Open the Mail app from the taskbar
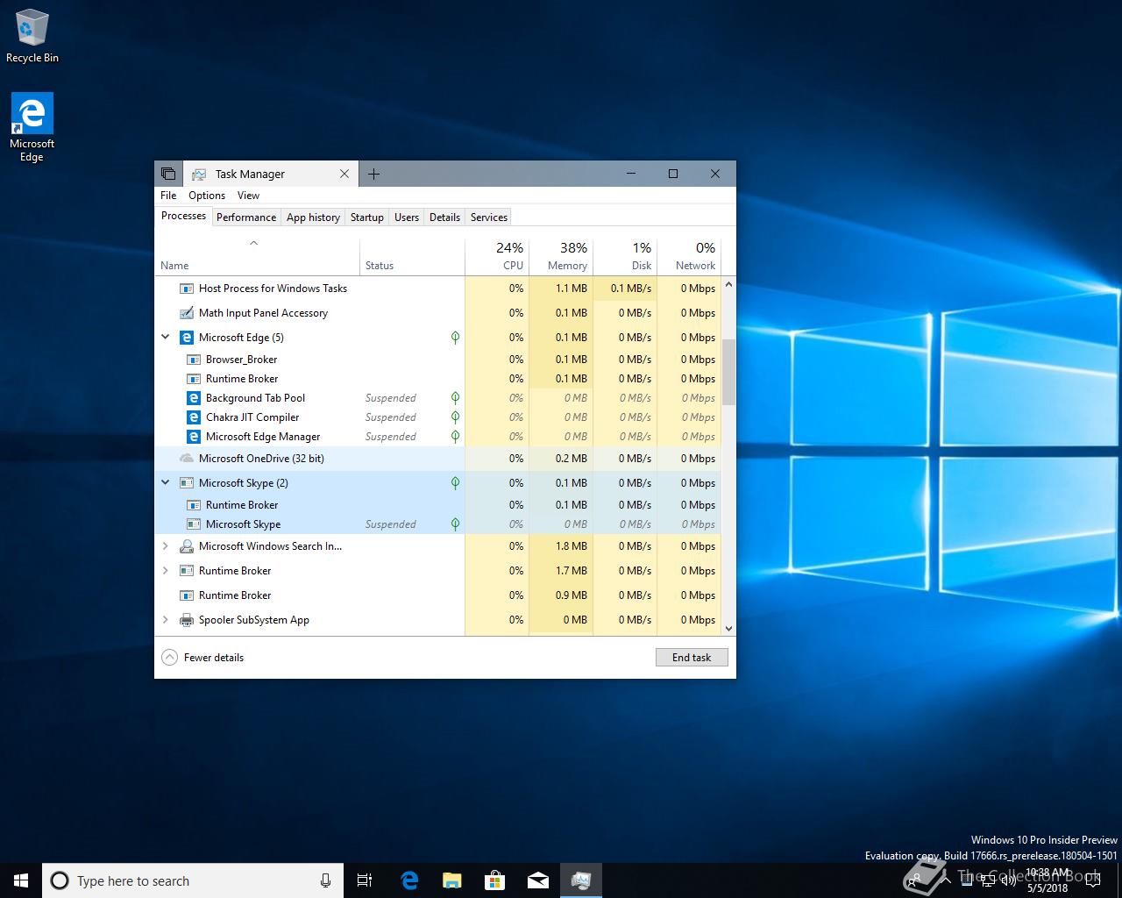Screen dimensions: 1122x898 click(537, 880)
